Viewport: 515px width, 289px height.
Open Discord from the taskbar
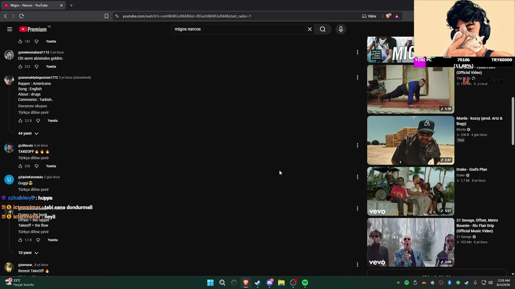[270, 283]
